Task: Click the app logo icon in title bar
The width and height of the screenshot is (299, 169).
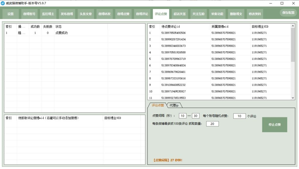Action: 3,3
